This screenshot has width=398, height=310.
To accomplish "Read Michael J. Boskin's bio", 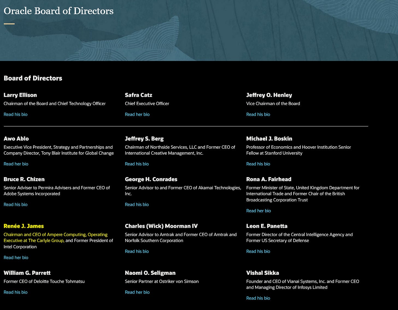I will [258, 164].
